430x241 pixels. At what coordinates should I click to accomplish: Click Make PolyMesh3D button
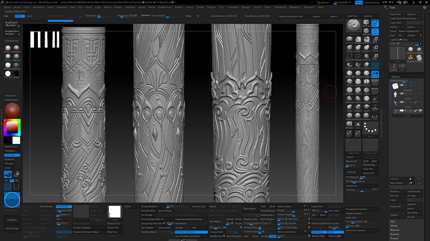click(410, 31)
